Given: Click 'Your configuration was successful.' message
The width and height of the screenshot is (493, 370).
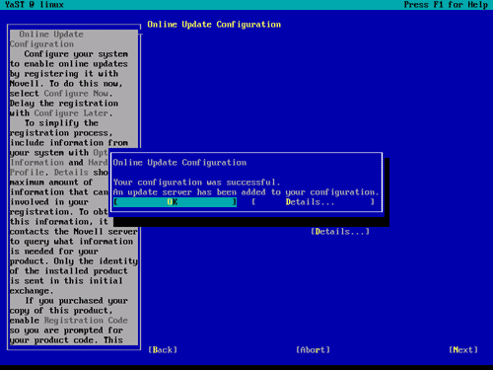Looking at the screenshot, I should (196, 183).
